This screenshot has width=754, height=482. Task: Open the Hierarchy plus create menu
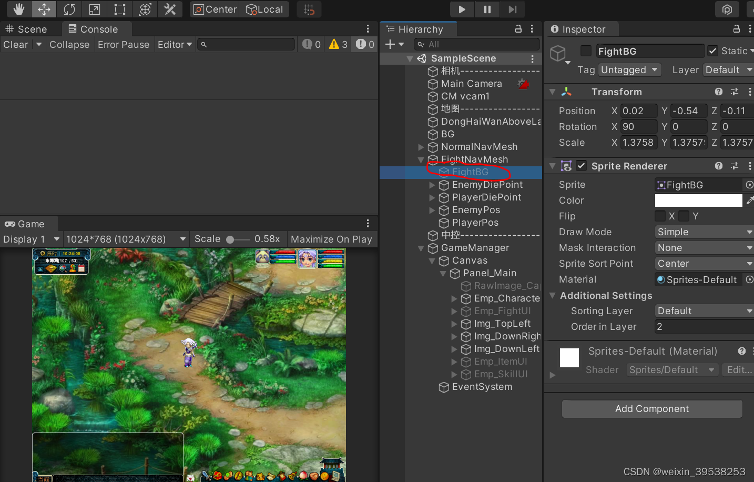point(394,44)
